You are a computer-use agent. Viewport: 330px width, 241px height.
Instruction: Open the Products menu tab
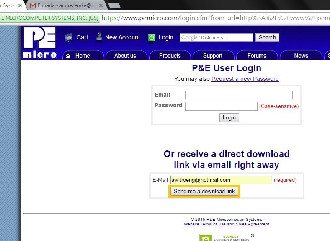tap(170, 56)
